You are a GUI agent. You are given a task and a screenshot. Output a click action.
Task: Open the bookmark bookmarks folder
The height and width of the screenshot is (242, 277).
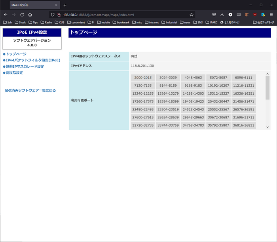(x=121, y=23)
